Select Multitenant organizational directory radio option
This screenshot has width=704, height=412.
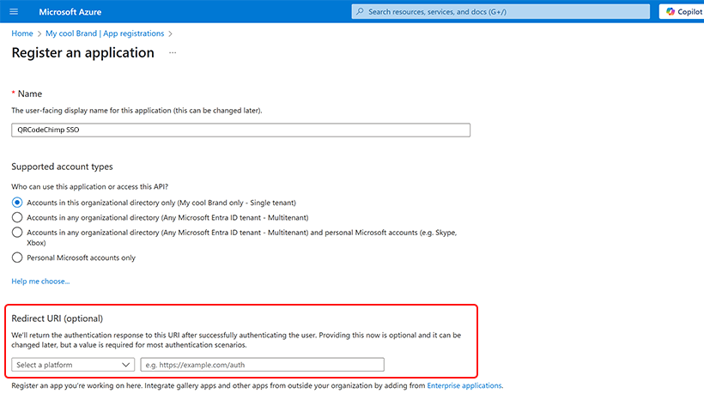click(17, 218)
